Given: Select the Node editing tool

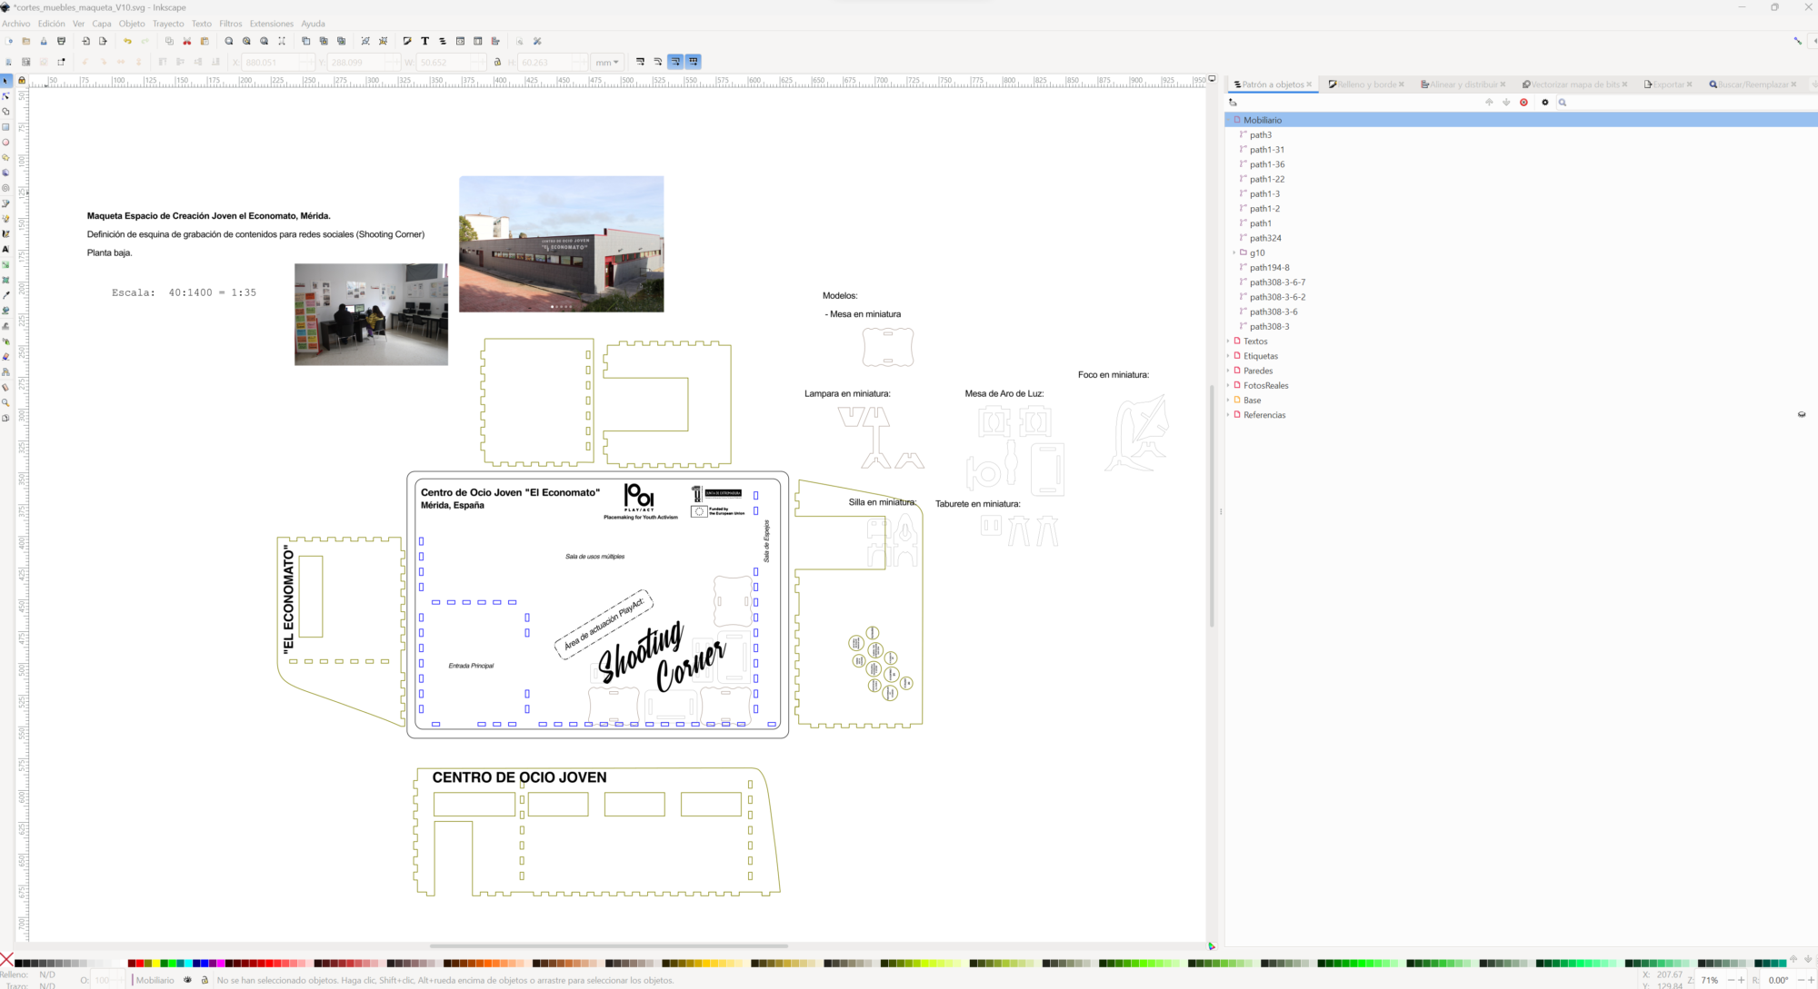Looking at the screenshot, I should pyautogui.click(x=5, y=96).
